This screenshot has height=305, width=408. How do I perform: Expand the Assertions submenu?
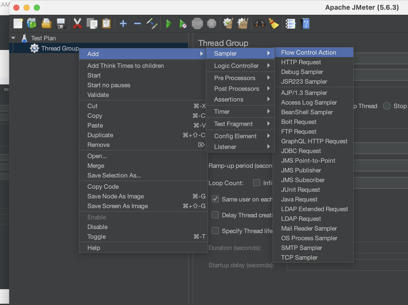[240, 99]
